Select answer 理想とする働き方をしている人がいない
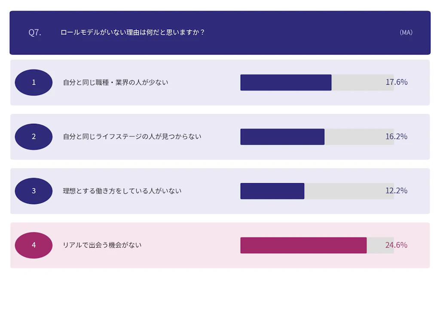Viewport: 440px width, 310px height. (122, 191)
